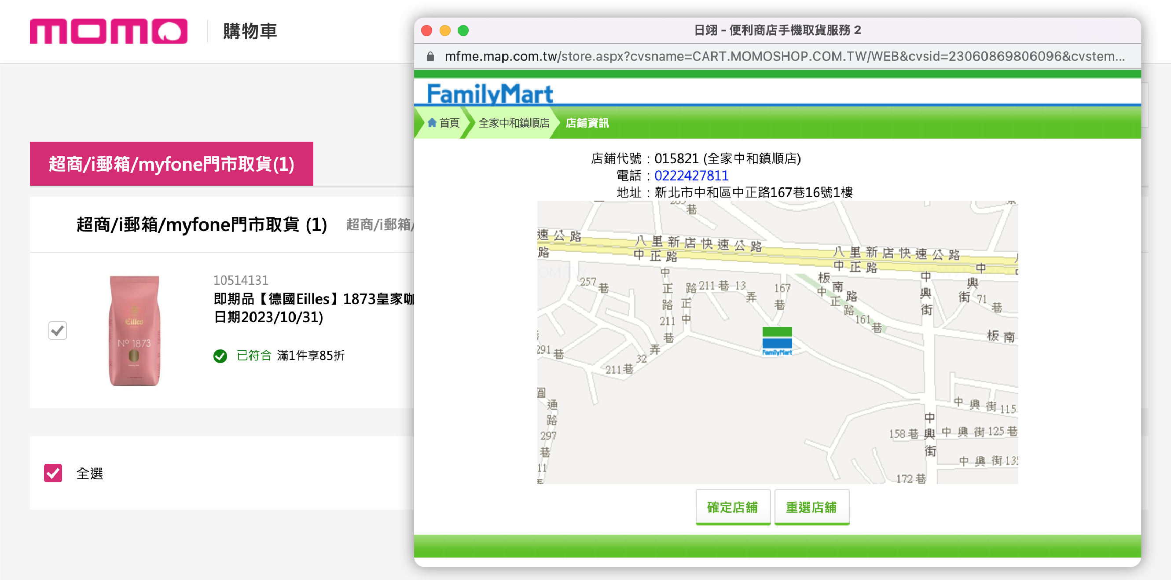This screenshot has height=580, width=1171.
Task: Close the popup with red button
Action: (426, 30)
